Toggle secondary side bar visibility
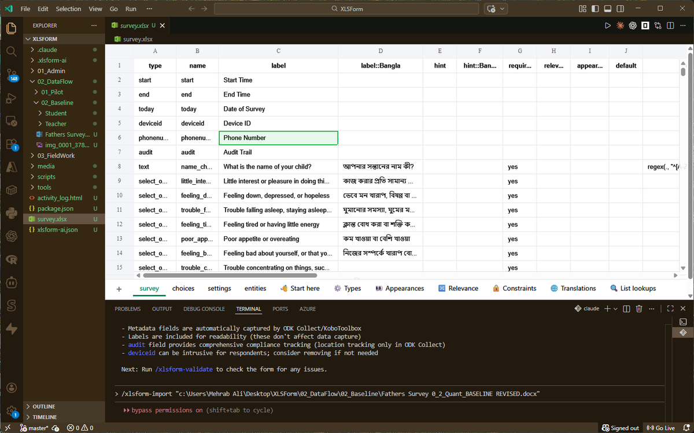 pos(621,9)
